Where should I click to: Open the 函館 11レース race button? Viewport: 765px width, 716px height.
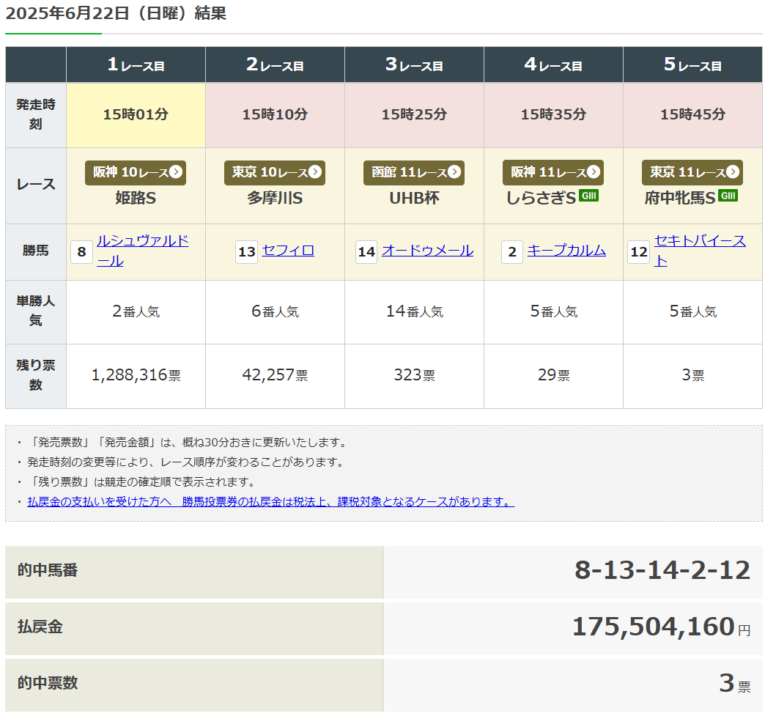click(414, 172)
